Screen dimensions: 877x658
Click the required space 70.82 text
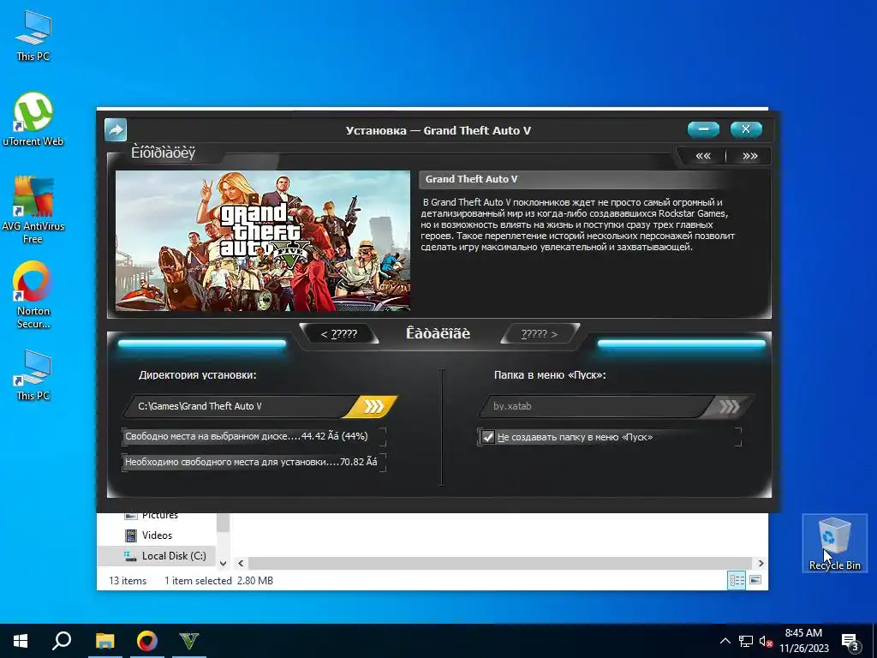(x=251, y=462)
